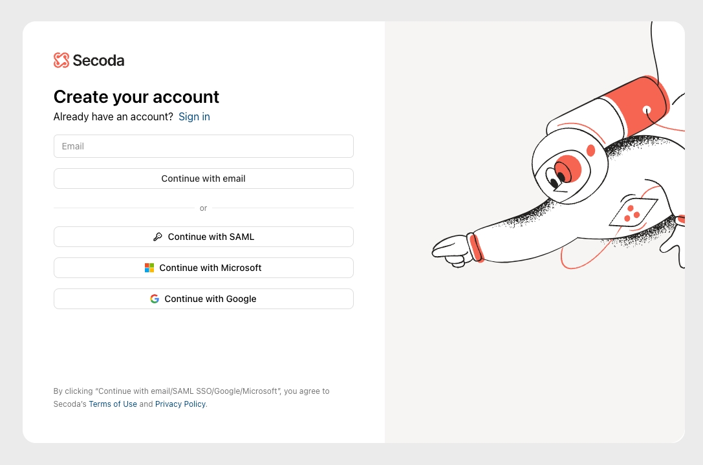Select Continue with Microsoft
This screenshot has height=465, width=703.
pos(204,268)
